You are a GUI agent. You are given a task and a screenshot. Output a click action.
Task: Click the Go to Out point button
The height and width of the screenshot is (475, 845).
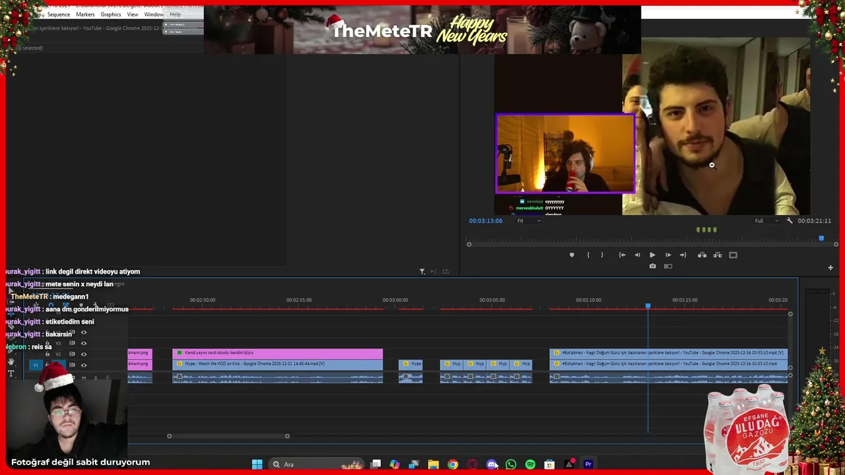pos(683,255)
